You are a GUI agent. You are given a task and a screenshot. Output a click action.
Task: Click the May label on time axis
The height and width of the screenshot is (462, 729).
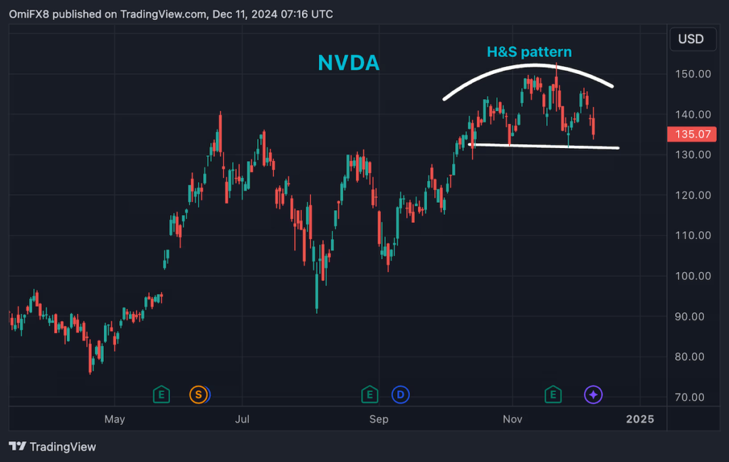115,419
